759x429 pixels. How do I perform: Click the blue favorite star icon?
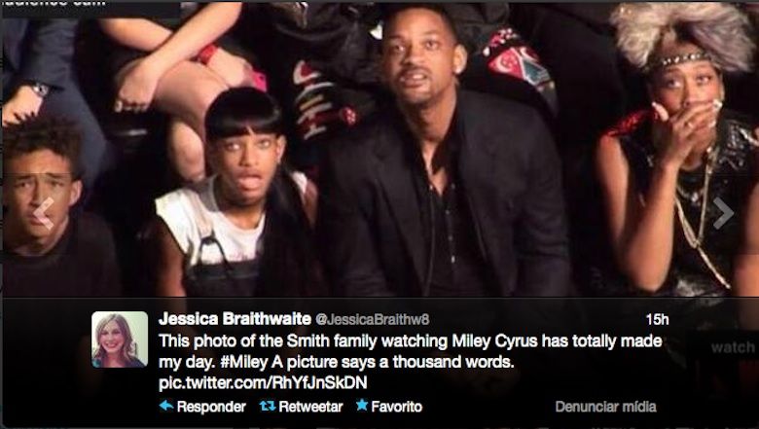362,406
